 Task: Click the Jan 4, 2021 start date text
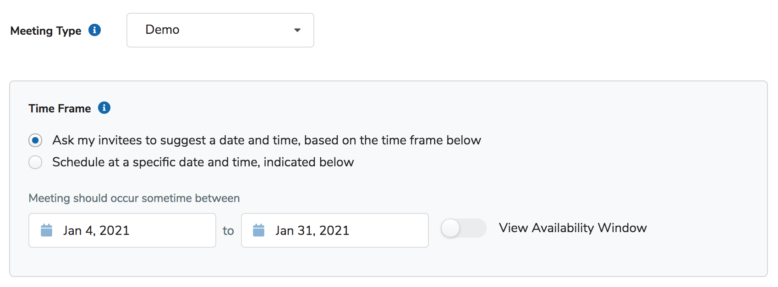[96, 231]
